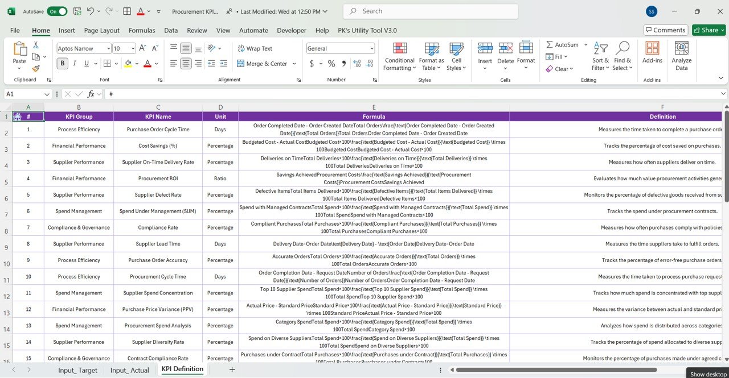This screenshot has height=378, width=729.
Task: Click the Decrease Indent icon
Action: pos(211,64)
